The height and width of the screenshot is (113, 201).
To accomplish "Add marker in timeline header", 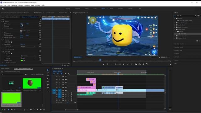I will 65,74.
